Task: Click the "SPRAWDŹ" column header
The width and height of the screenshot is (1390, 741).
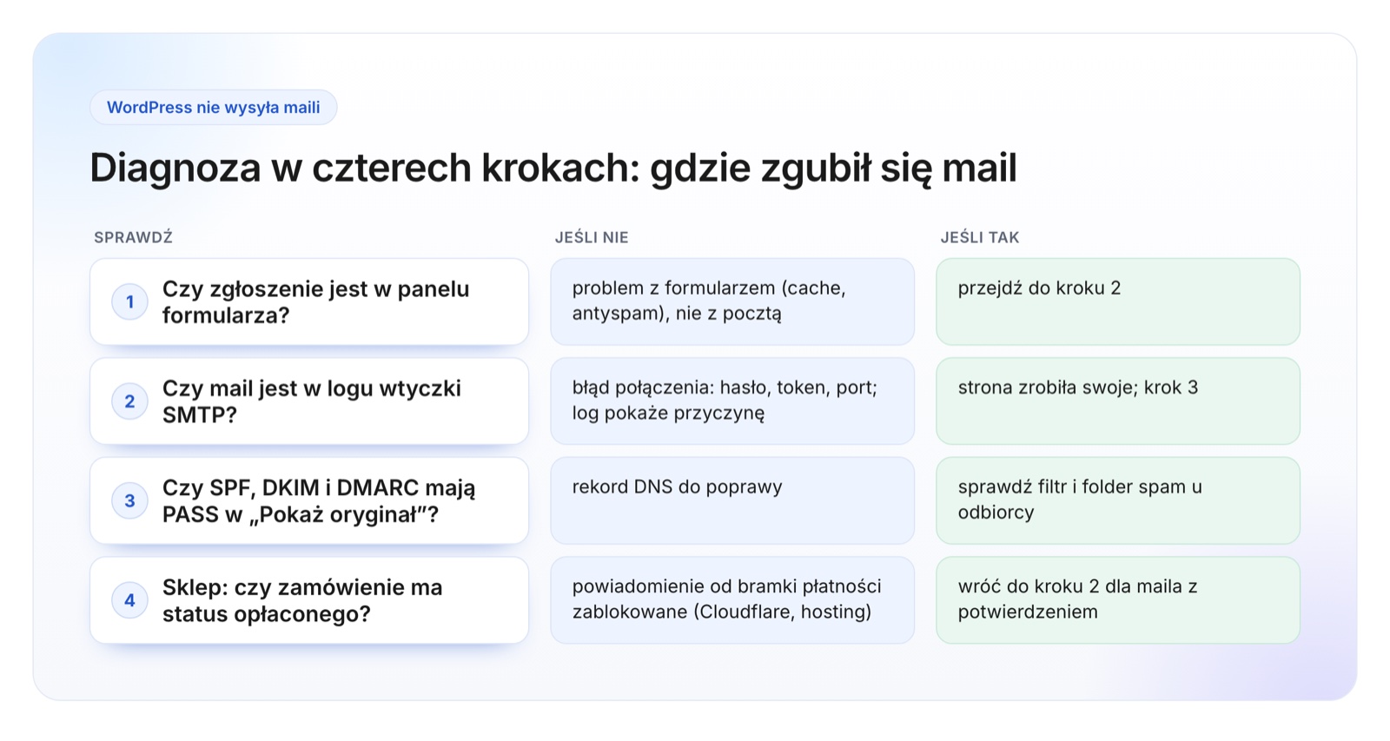Action: (134, 237)
